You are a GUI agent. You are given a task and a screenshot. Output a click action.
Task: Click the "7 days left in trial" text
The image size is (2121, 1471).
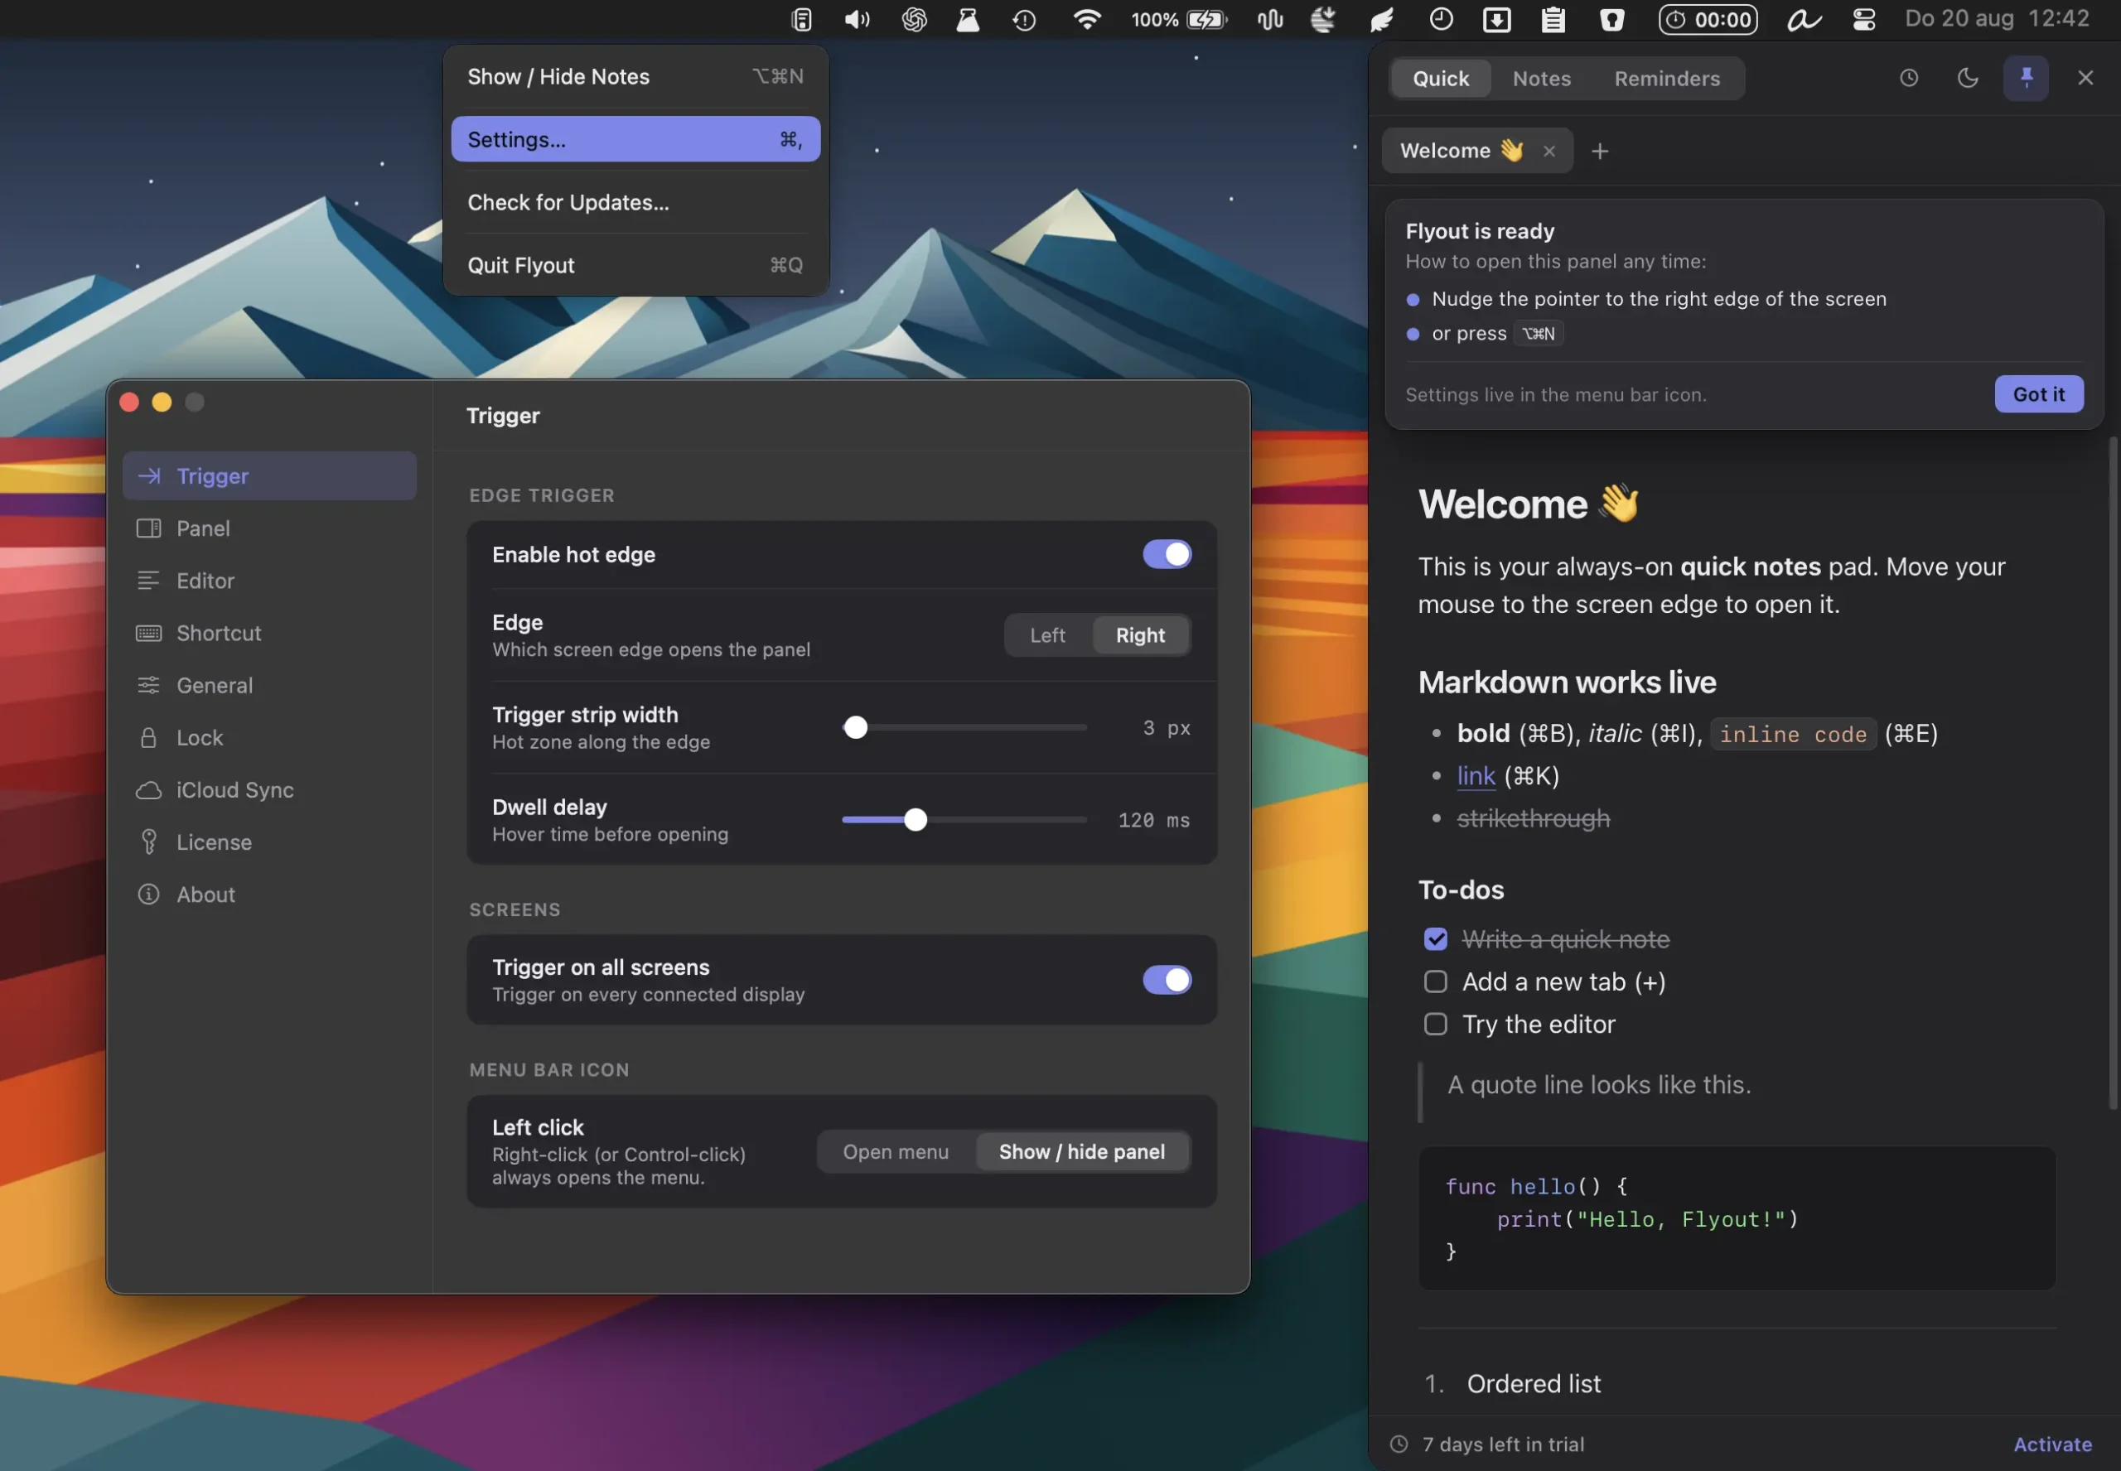[1502, 1444]
